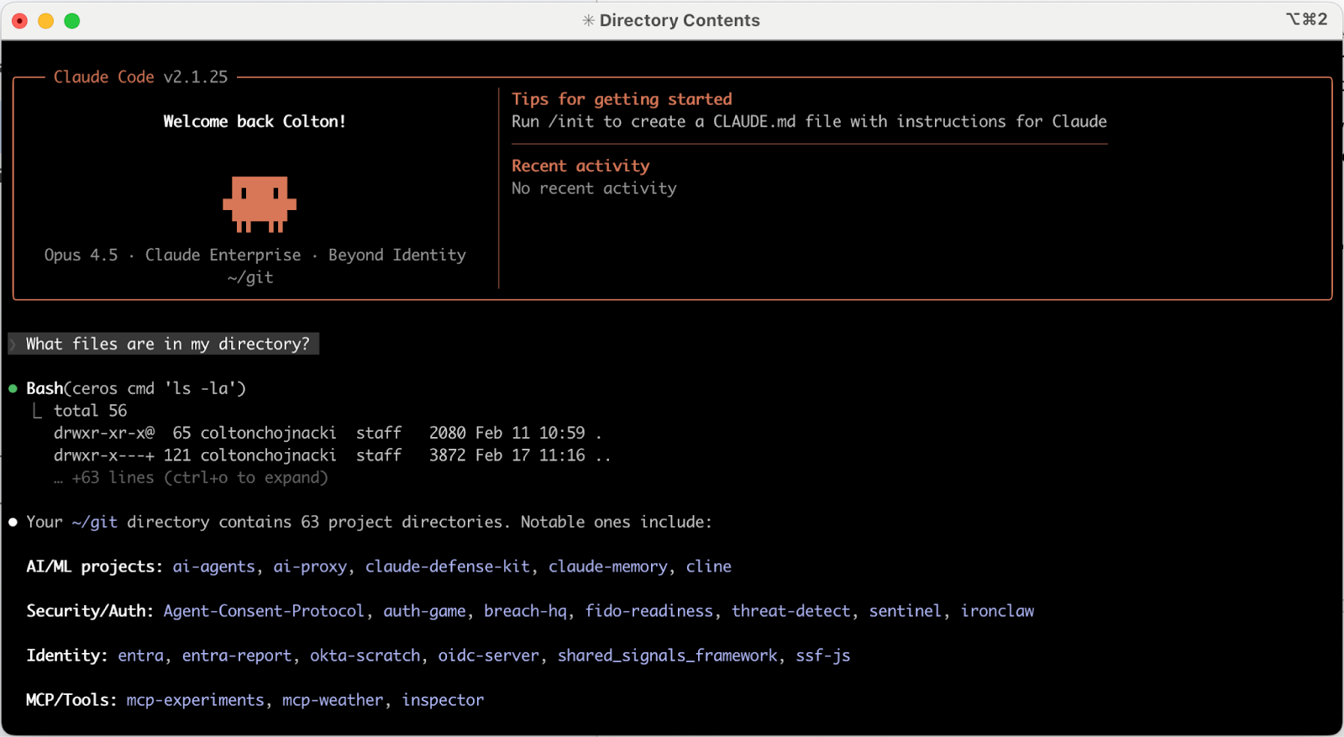Click the 'MCP/Tools:' label
The width and height of the screenshot is (1344, 737).
[71, 700]
